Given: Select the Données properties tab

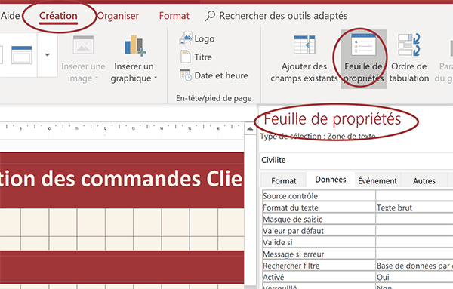Looking at the screenshot, I should (x=331, y=180).
